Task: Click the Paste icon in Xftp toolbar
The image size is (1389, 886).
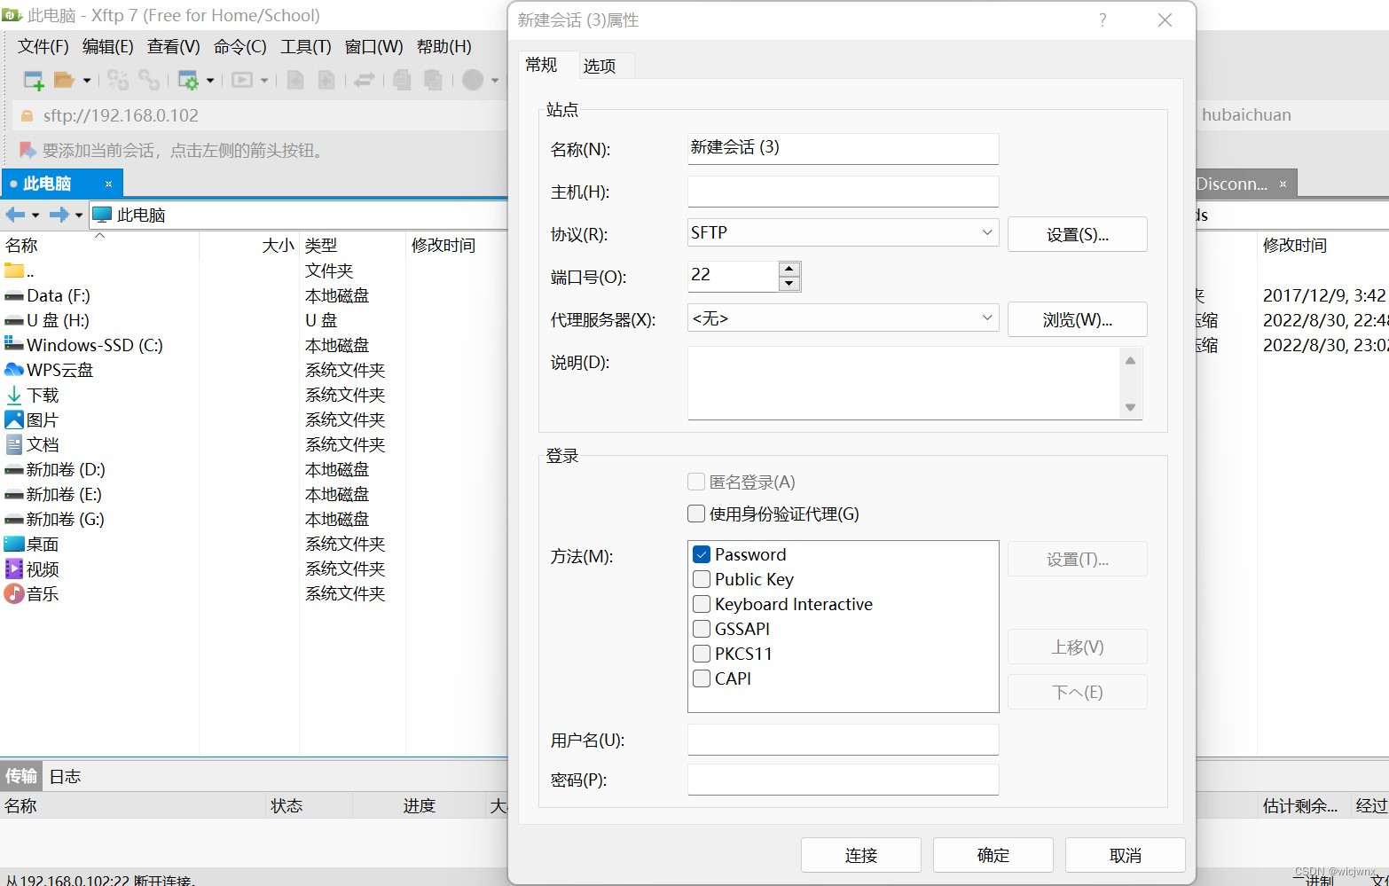Action: pyautogui.click(x=433, y=81)
